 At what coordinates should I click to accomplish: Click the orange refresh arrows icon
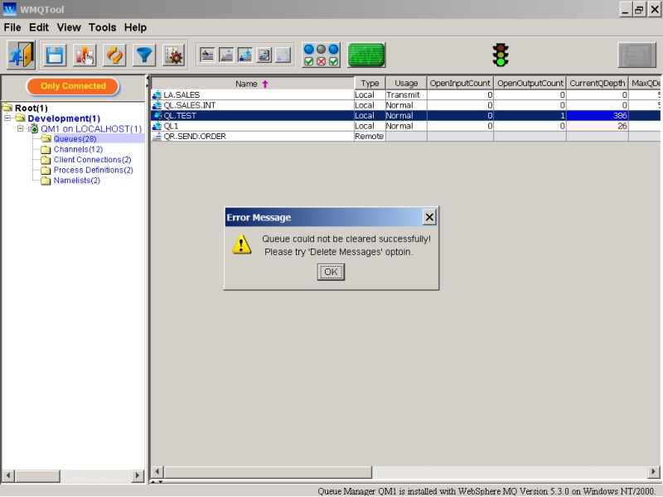(x=114, y=55)
